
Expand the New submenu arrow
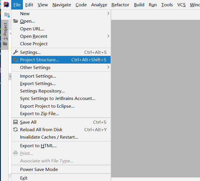pyautogui.click(x=108, y=13)
